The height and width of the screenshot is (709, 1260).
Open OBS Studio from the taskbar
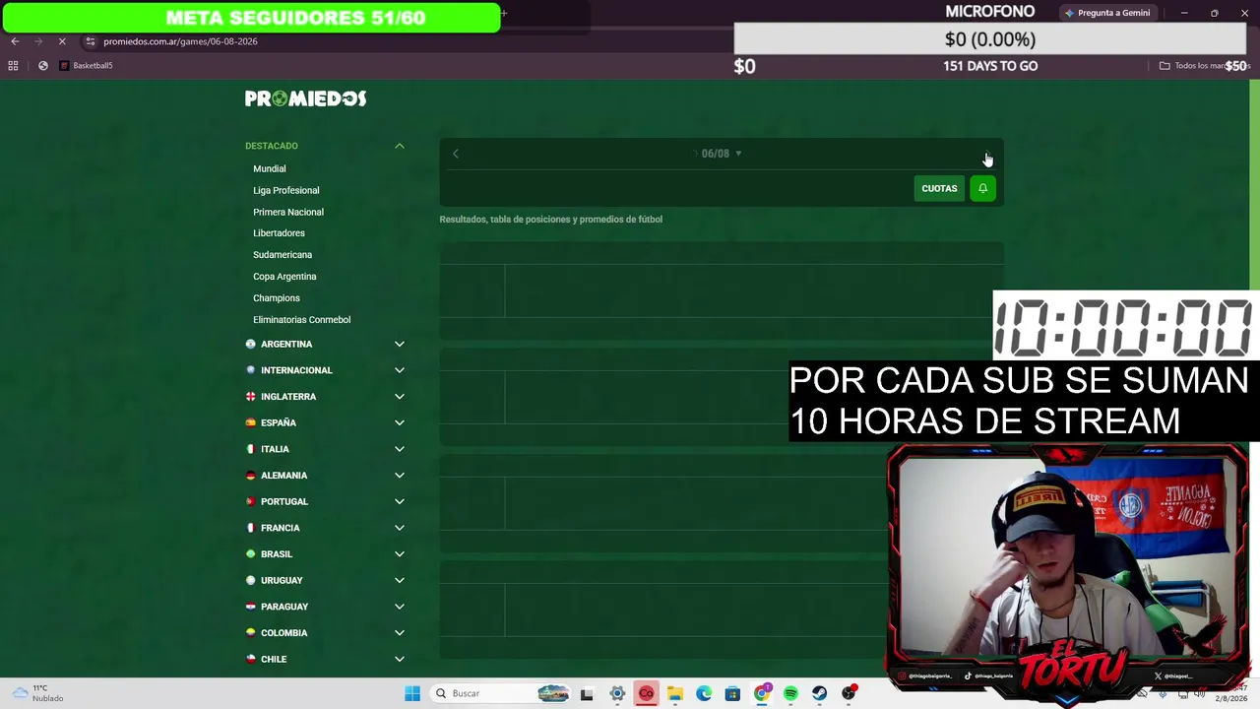pos(849,693)
